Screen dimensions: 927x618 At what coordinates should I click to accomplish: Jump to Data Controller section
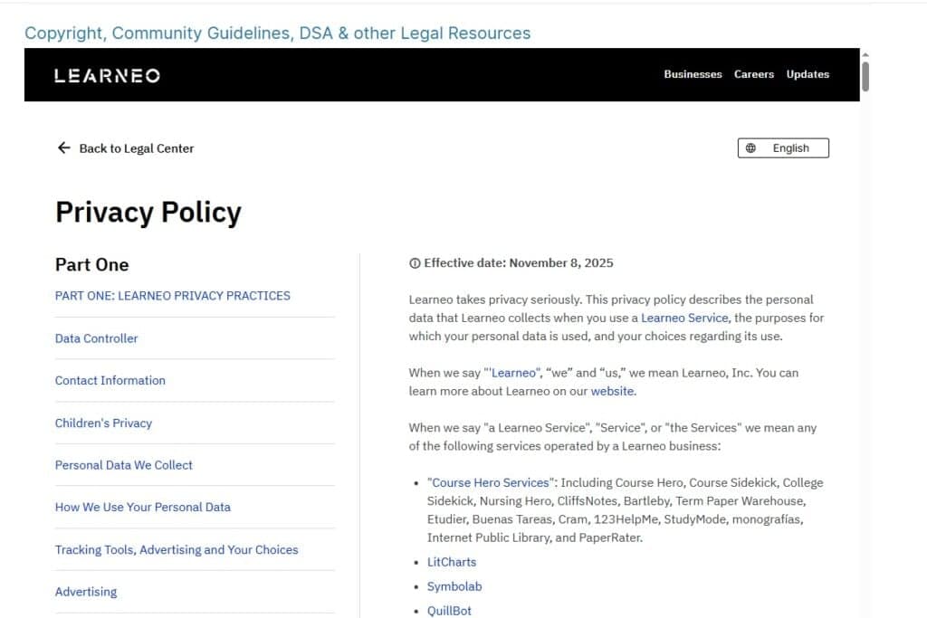(96, 338)
